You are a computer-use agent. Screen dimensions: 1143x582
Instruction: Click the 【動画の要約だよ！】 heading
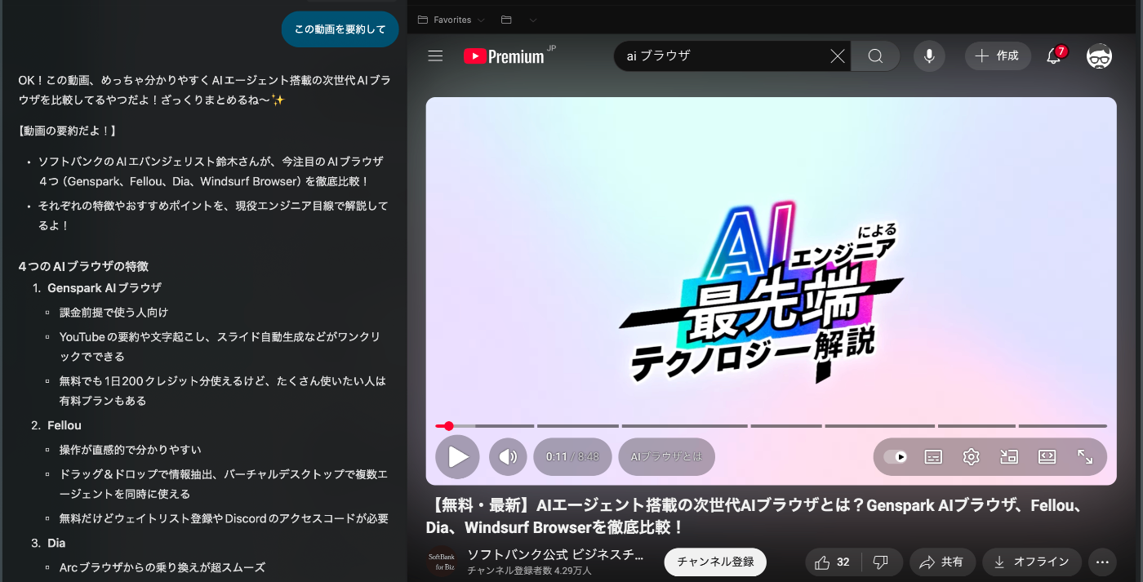(x=68, y=131)
